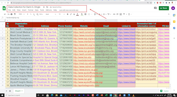
Task: Insert a chart from the toolbar
Action: point(121,14)
